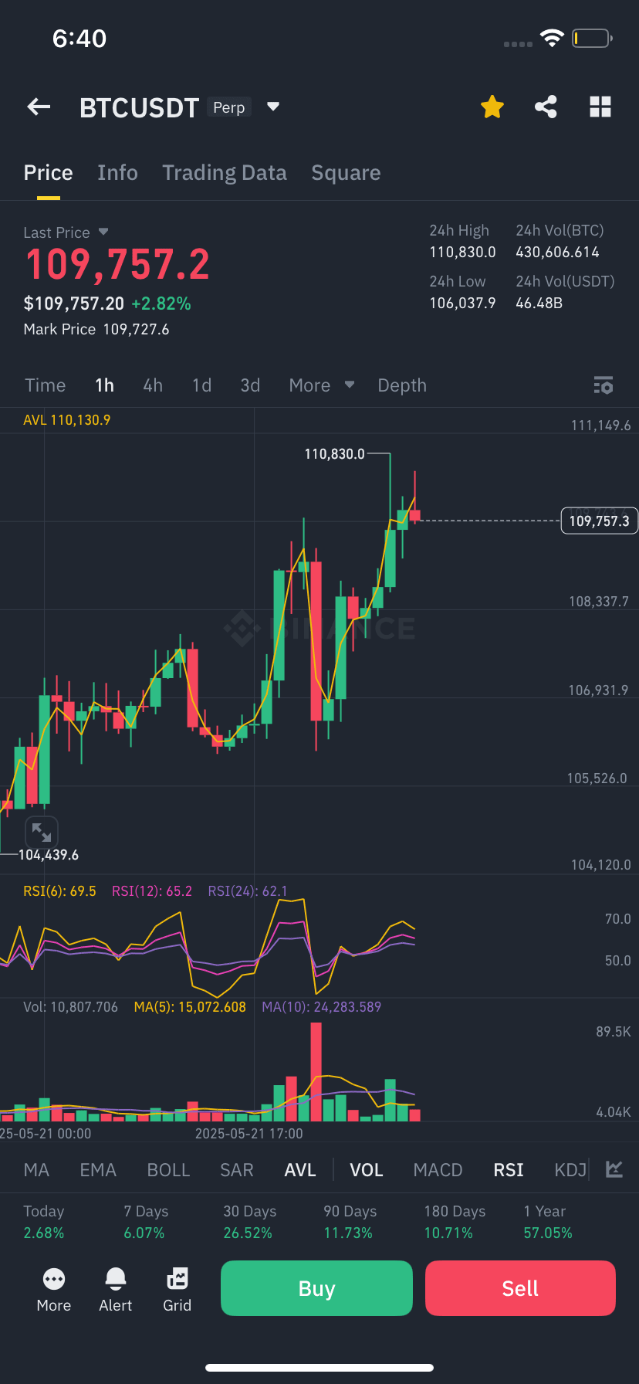Select the Time chart interval
Image resolution: width=639 pixels, height=1384 pixels.
pos(45,385)
